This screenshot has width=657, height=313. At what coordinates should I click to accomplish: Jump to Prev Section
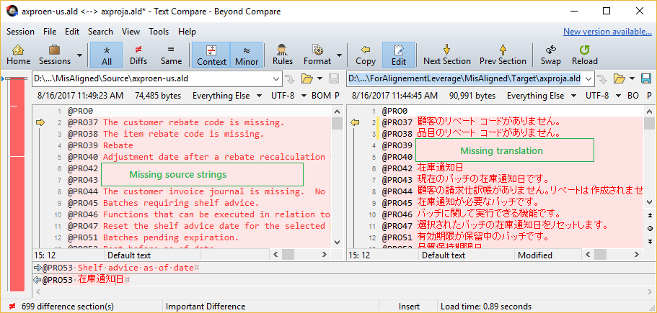(x=503, y=55)
